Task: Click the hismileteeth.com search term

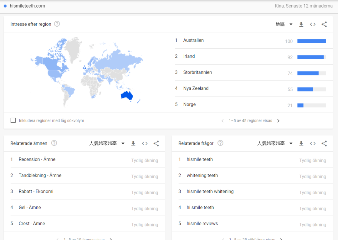Action: coord(27,6)
